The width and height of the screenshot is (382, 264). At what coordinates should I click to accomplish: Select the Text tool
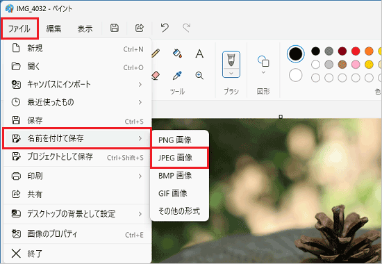(x=199, y=53)
